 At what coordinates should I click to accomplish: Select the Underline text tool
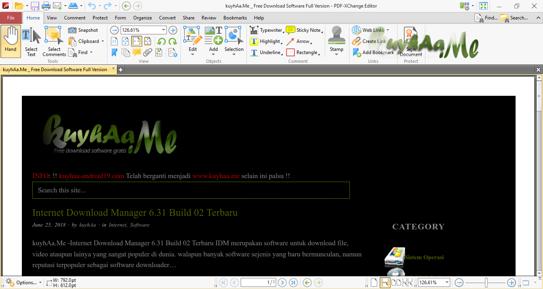click(266, 52)
